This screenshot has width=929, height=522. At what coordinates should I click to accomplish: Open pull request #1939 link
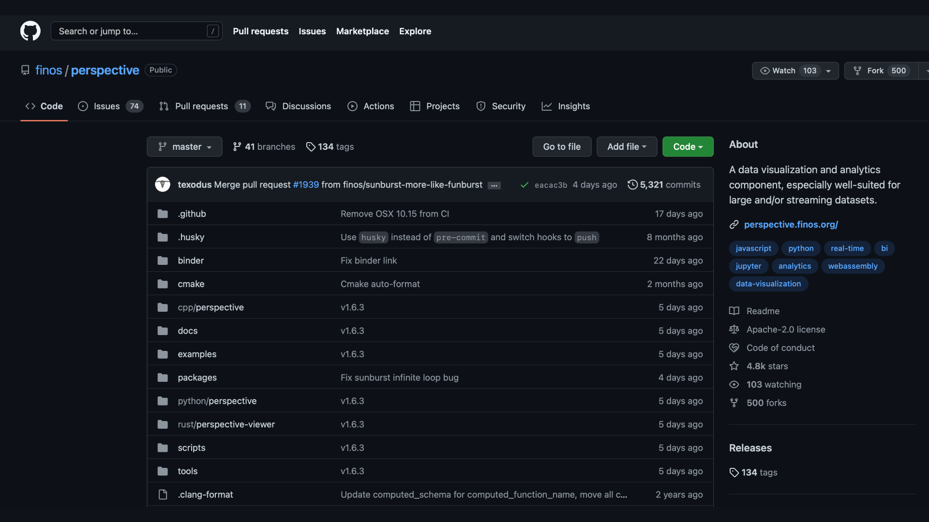[x=306, y=185]
